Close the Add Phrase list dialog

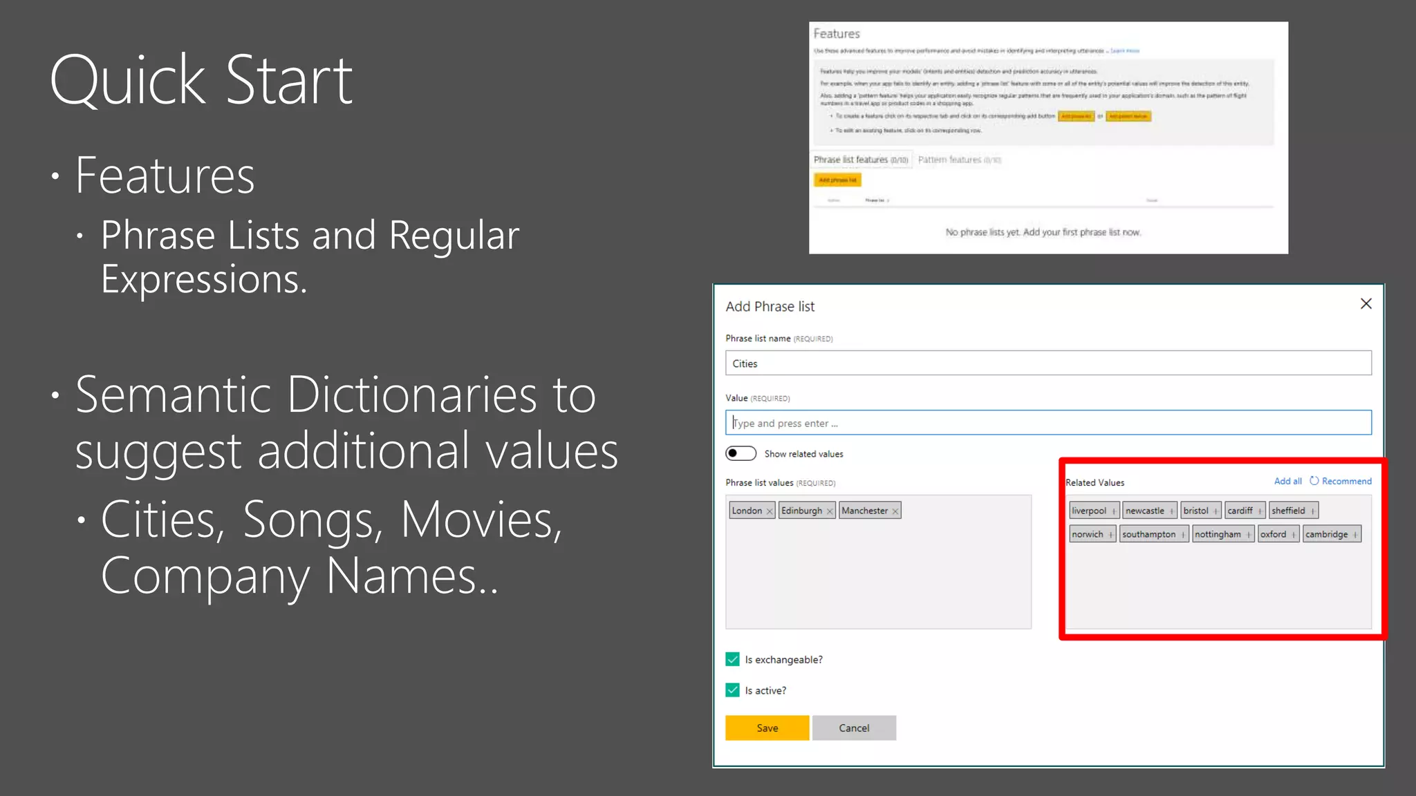click(1366, 304)
